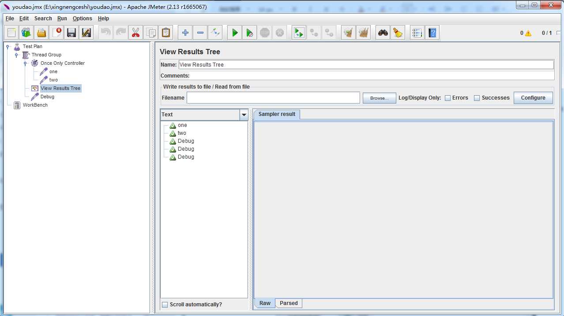Click the Clear All broom pair icon

coord(364,33)
